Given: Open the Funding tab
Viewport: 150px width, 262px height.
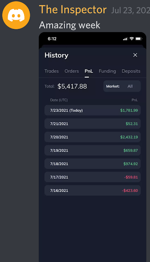Looking at the screenshot, I should coord(107,71).
